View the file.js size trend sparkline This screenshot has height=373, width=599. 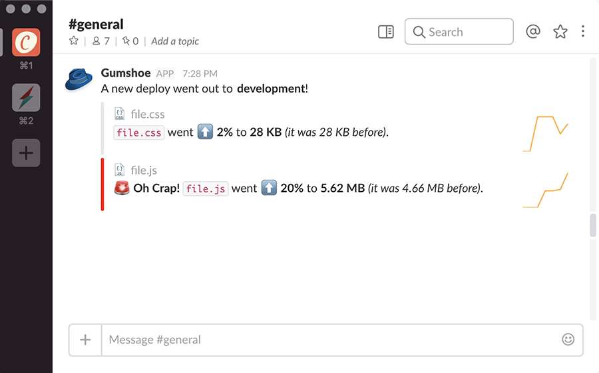pos(545,190)
